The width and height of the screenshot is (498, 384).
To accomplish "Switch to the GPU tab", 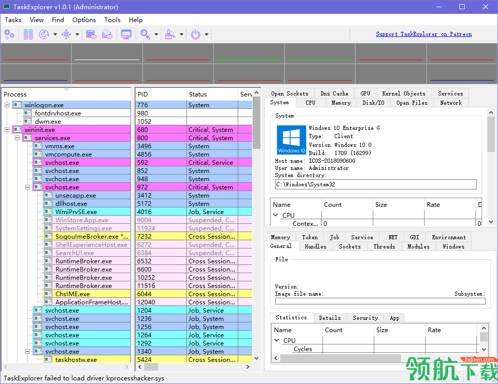I will 365,93.
